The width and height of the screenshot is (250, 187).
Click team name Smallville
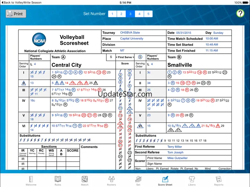pyautogui.click(x=180, y=65)
